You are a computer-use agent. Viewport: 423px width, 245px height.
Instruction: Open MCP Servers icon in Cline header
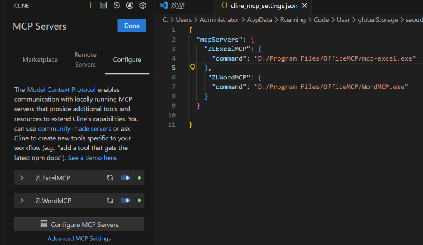(104, 5)
